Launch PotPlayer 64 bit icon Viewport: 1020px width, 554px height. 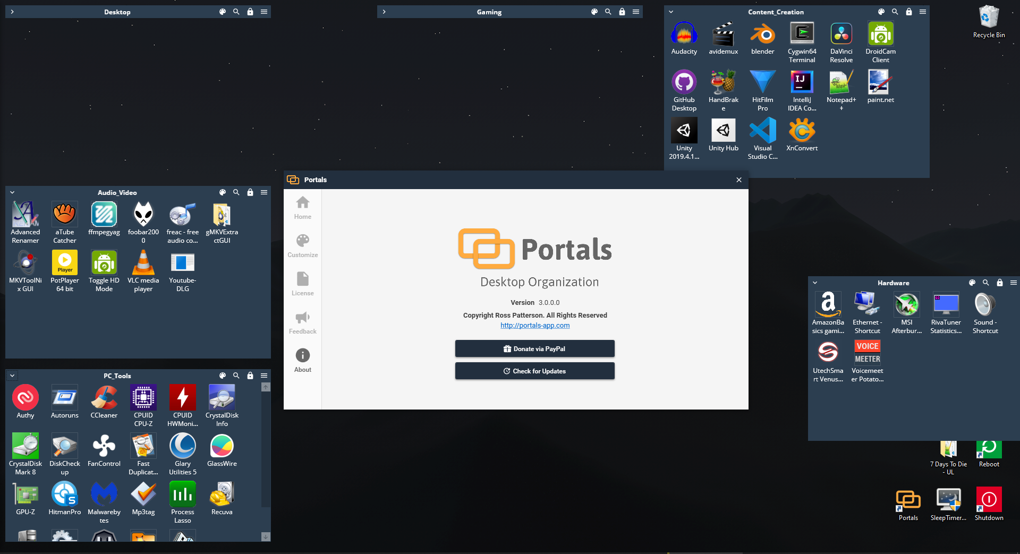65,271
